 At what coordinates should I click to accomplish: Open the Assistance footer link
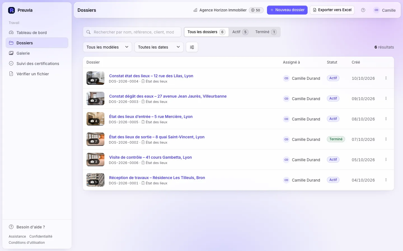pos(17,236)
